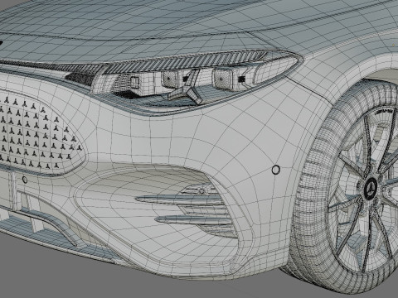Click the round parking sensor near the wheel arch

pos(275,170)
